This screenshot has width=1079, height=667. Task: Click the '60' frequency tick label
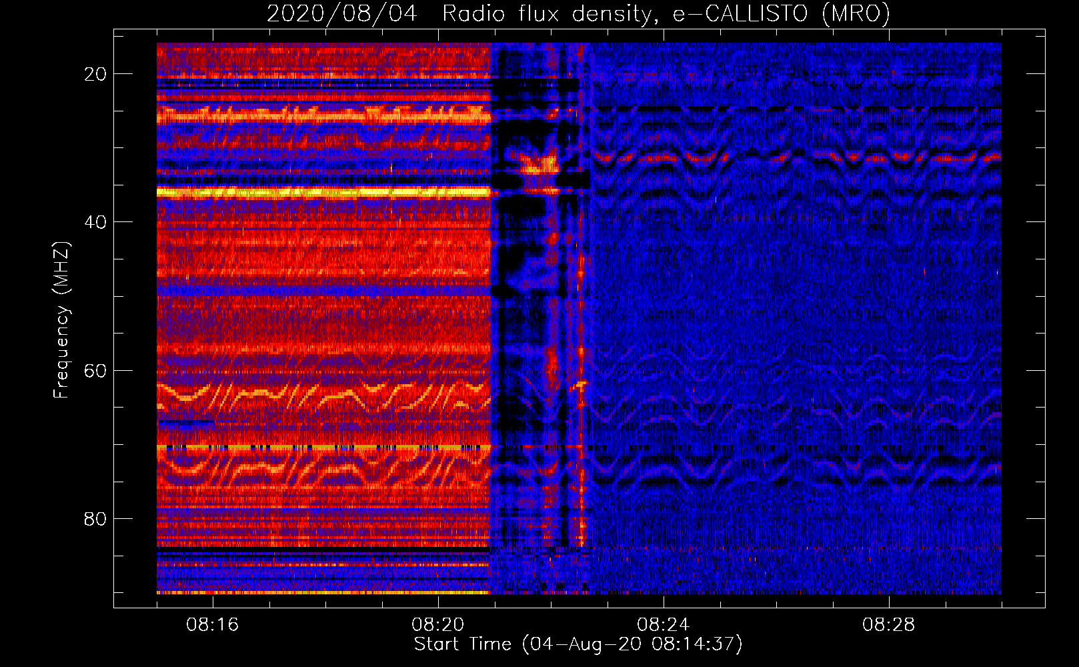[95, 370]
